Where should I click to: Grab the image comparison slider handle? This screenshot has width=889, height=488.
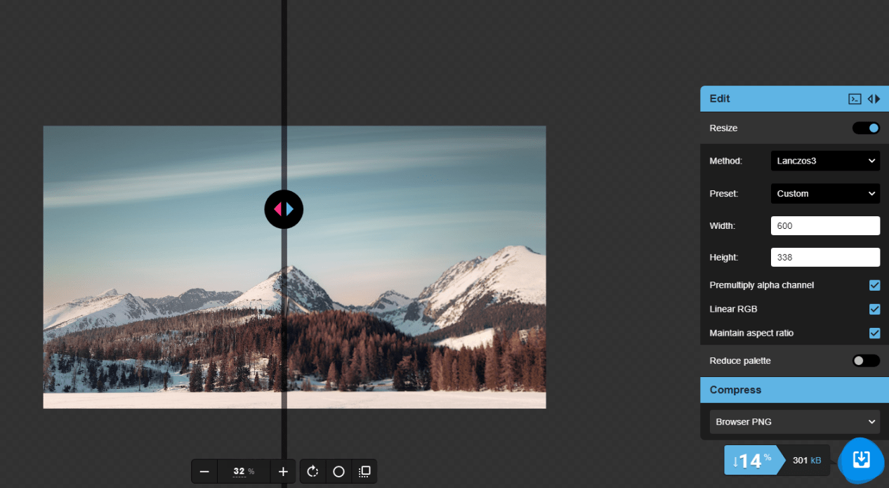(x=284, y=209)
